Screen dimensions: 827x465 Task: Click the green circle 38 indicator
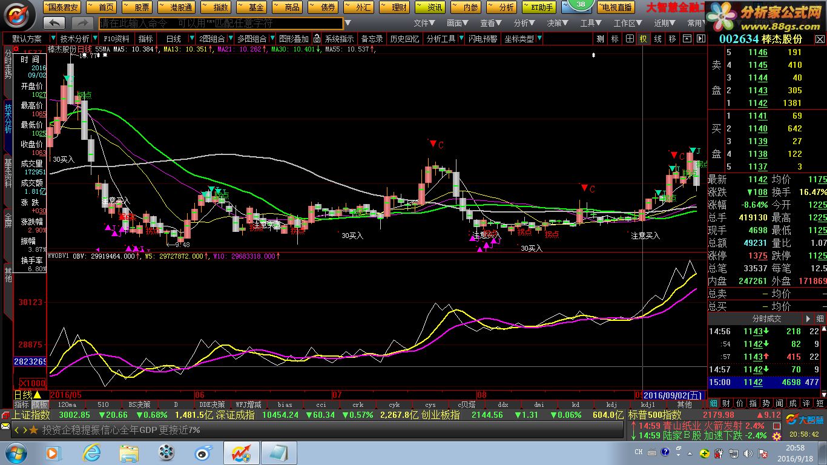pyautogui.click(x=581, y=4)
